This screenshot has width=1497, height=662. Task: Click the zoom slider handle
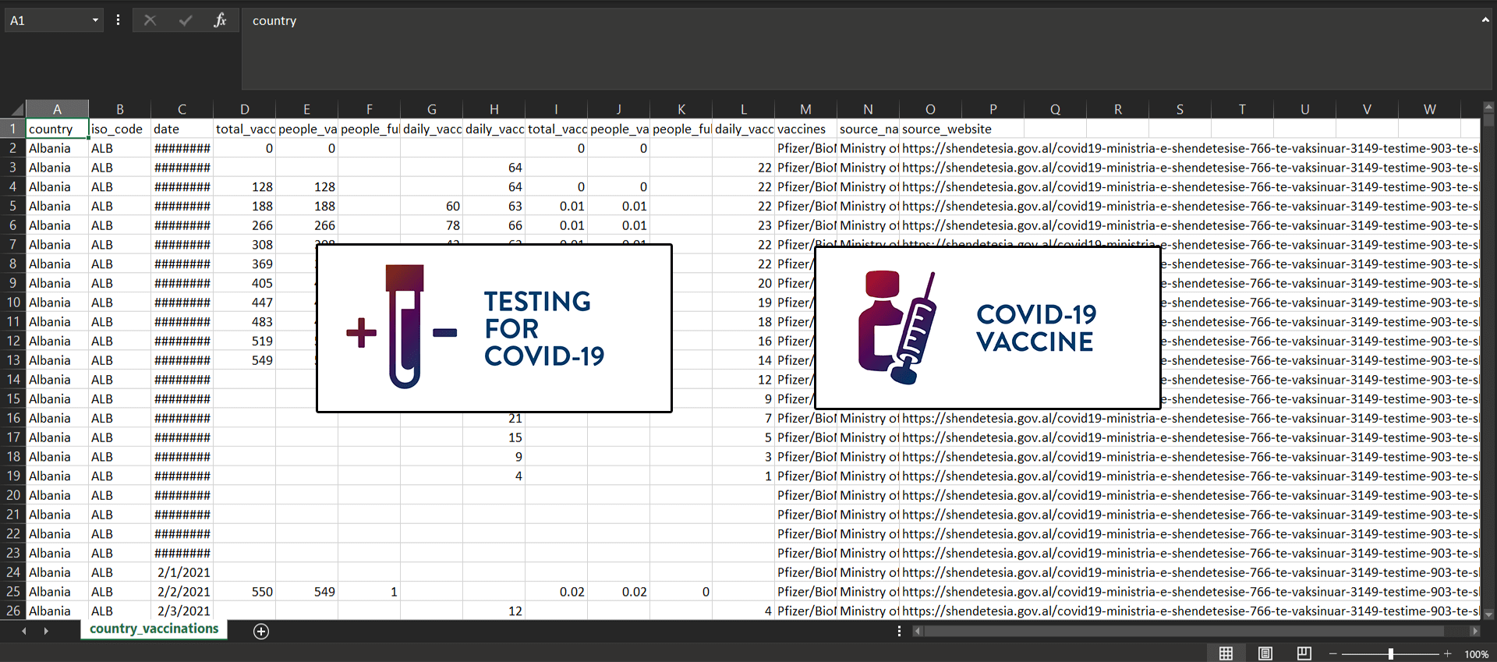point(1391,653)
